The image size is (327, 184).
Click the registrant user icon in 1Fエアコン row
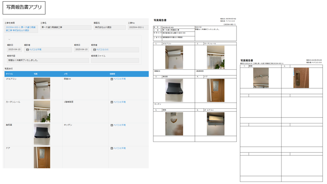click(112, 79)
